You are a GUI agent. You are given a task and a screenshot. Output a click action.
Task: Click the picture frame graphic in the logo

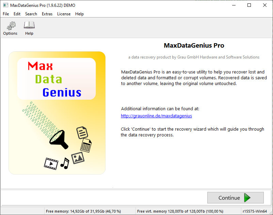pos(78,158)
